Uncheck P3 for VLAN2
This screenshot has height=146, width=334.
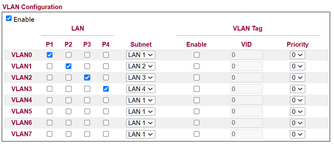point(87,78)
